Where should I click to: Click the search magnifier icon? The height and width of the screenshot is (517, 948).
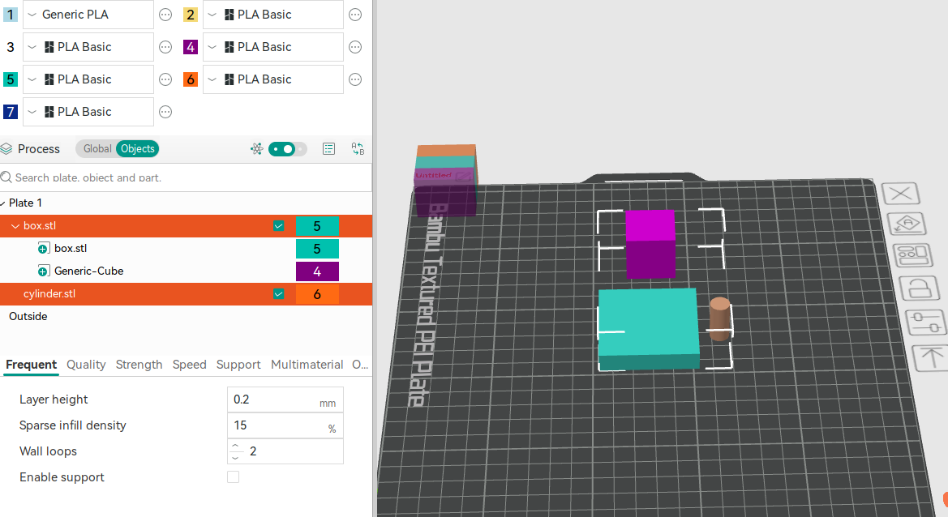coord(6,177)
